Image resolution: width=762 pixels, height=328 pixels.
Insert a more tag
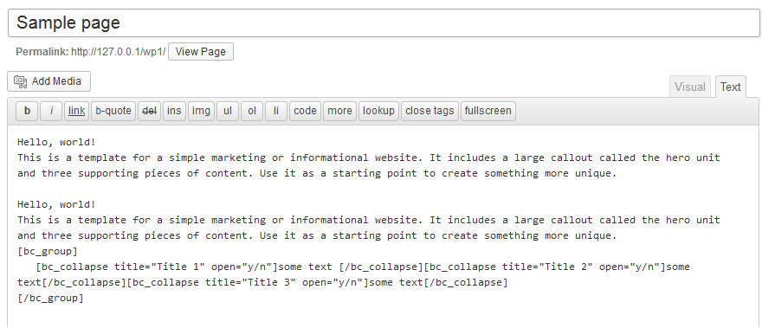tap(339, 111)
